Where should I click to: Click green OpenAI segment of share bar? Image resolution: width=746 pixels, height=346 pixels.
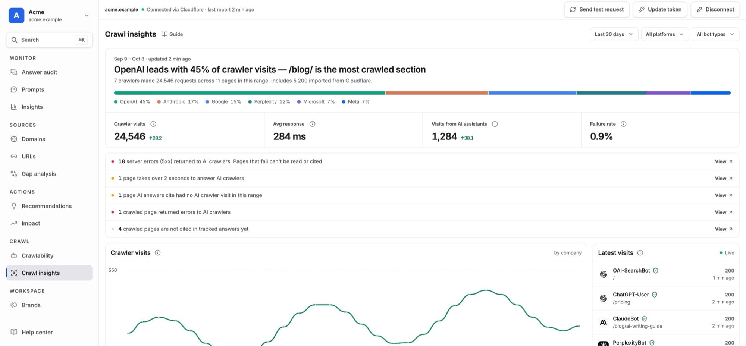[250, 93]
